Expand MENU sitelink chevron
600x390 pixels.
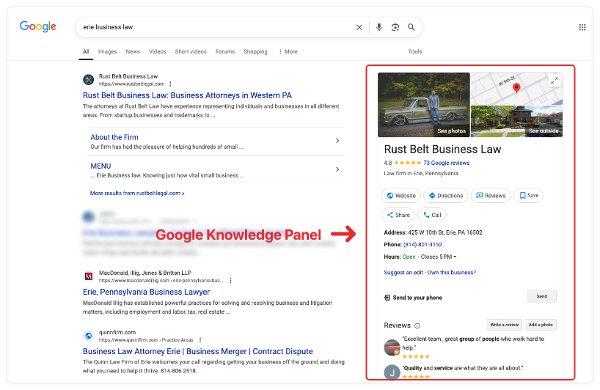click(337, 169)
